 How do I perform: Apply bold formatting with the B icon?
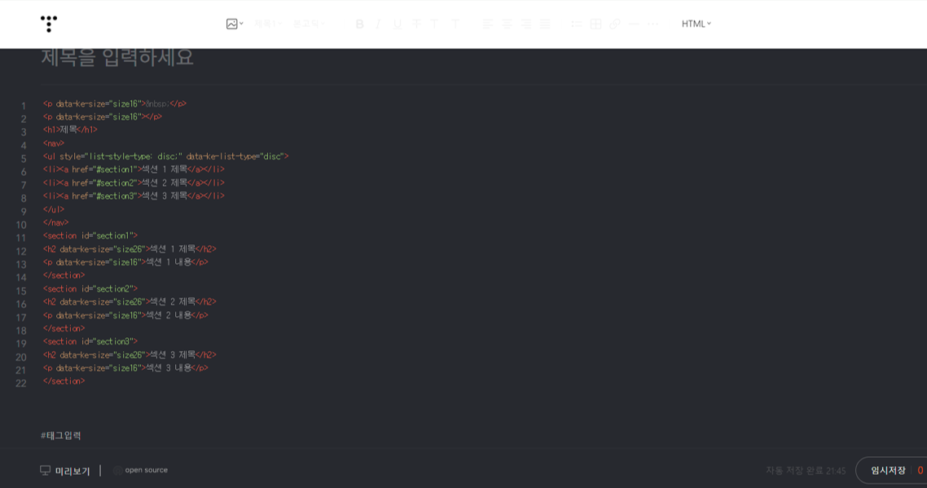[359, 24]
